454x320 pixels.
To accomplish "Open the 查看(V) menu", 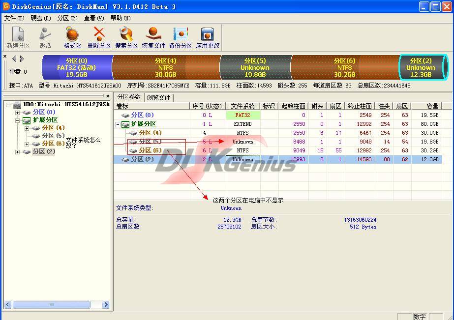I will pyautogui.click(x=94, y=18).
